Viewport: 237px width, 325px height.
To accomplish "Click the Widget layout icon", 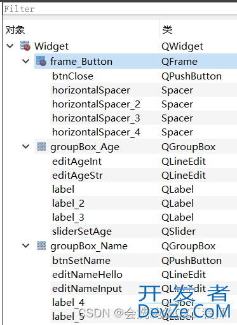I will pos(25,46).
